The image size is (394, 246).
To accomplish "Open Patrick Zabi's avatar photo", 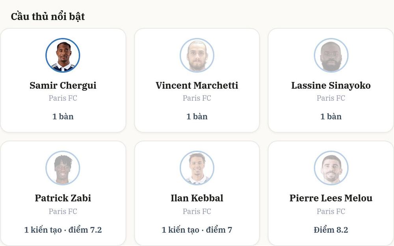I will coord(63,168).
